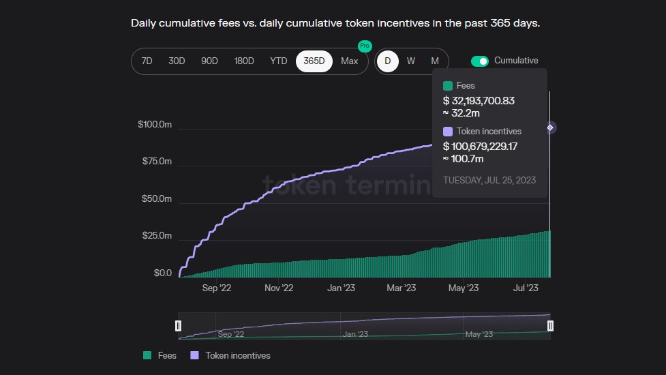
Task: Click the mini overview chart navigator
Action: click(x=364, y=326)
